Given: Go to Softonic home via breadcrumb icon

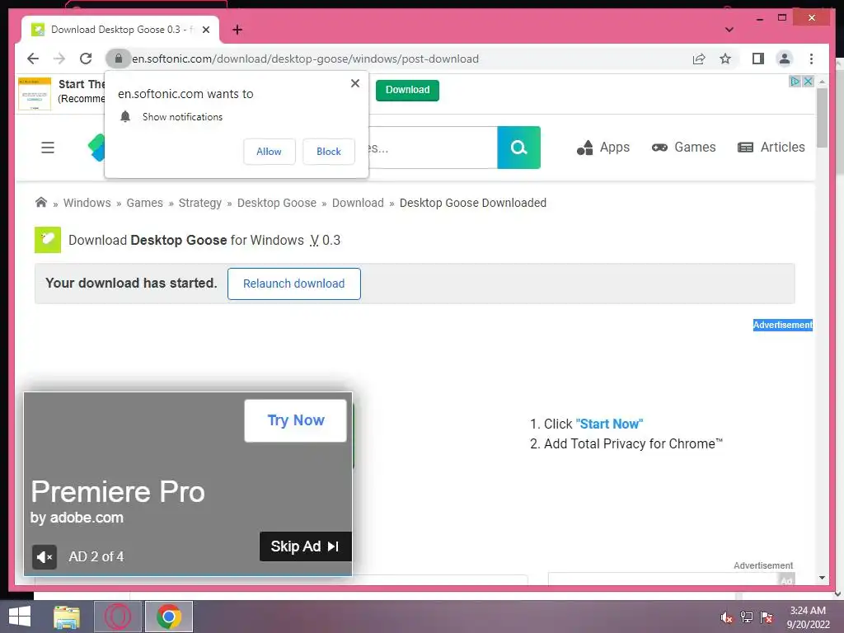Looking at the screenshot, I should click(41, 203).
